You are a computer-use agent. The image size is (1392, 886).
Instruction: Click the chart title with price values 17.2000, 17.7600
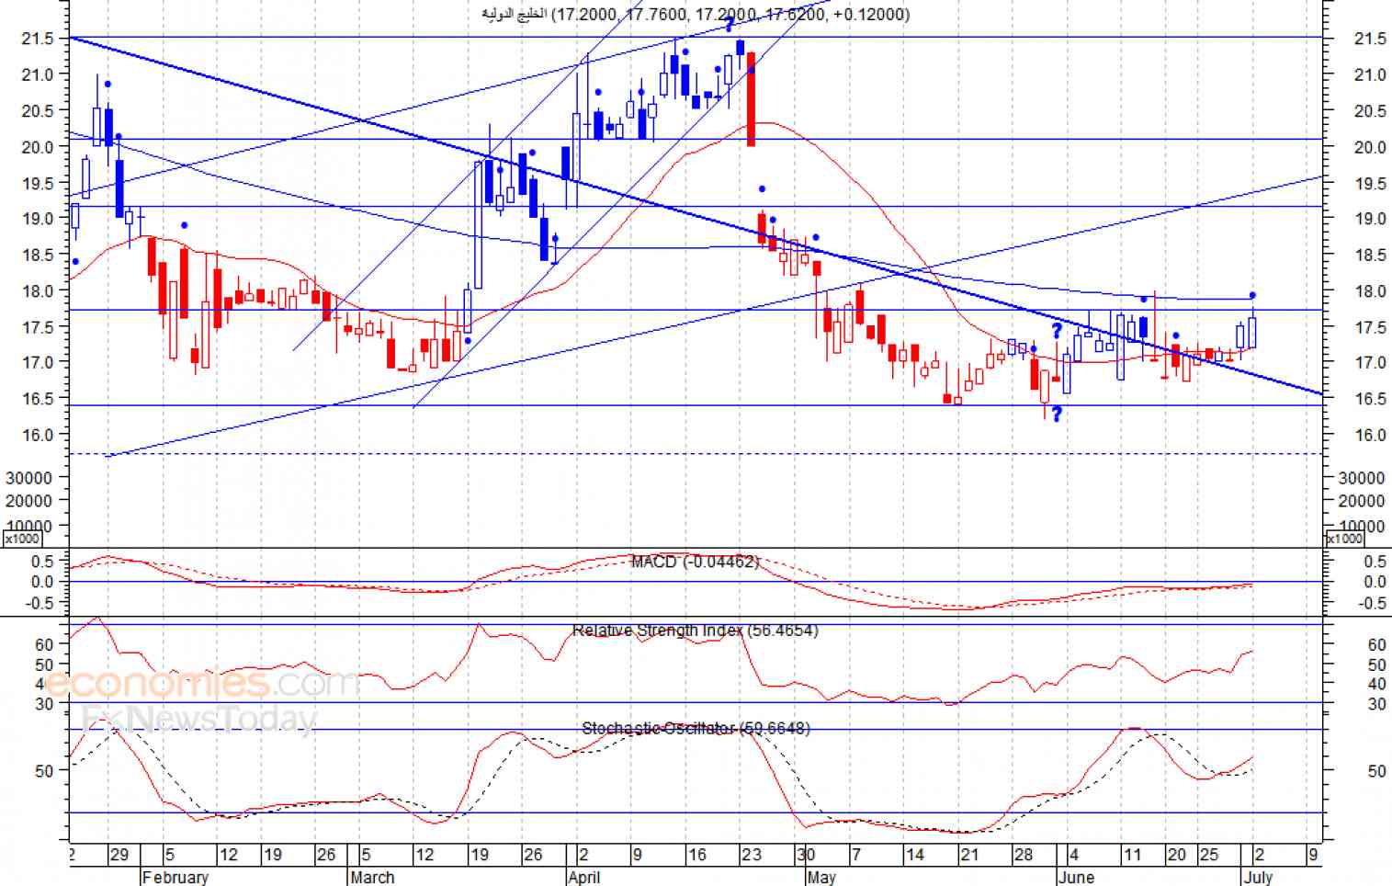click(x=696, y=14)
